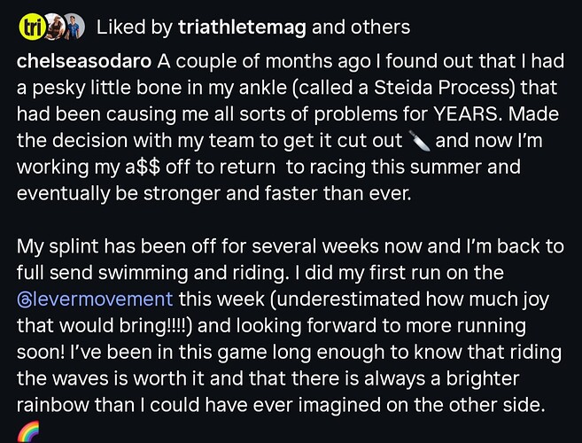Tap the middle liker profile avatar
Screen dimensions: 582x443
[x=54, y=27]
